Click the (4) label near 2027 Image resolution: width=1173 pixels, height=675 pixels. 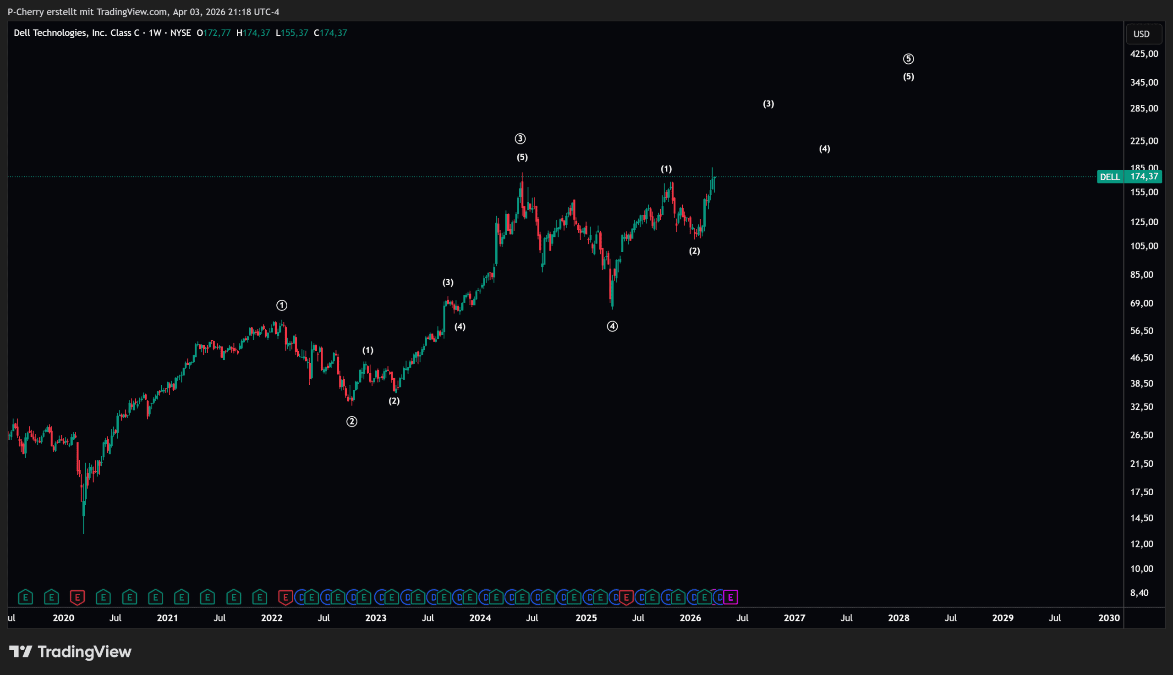(824, 149)
